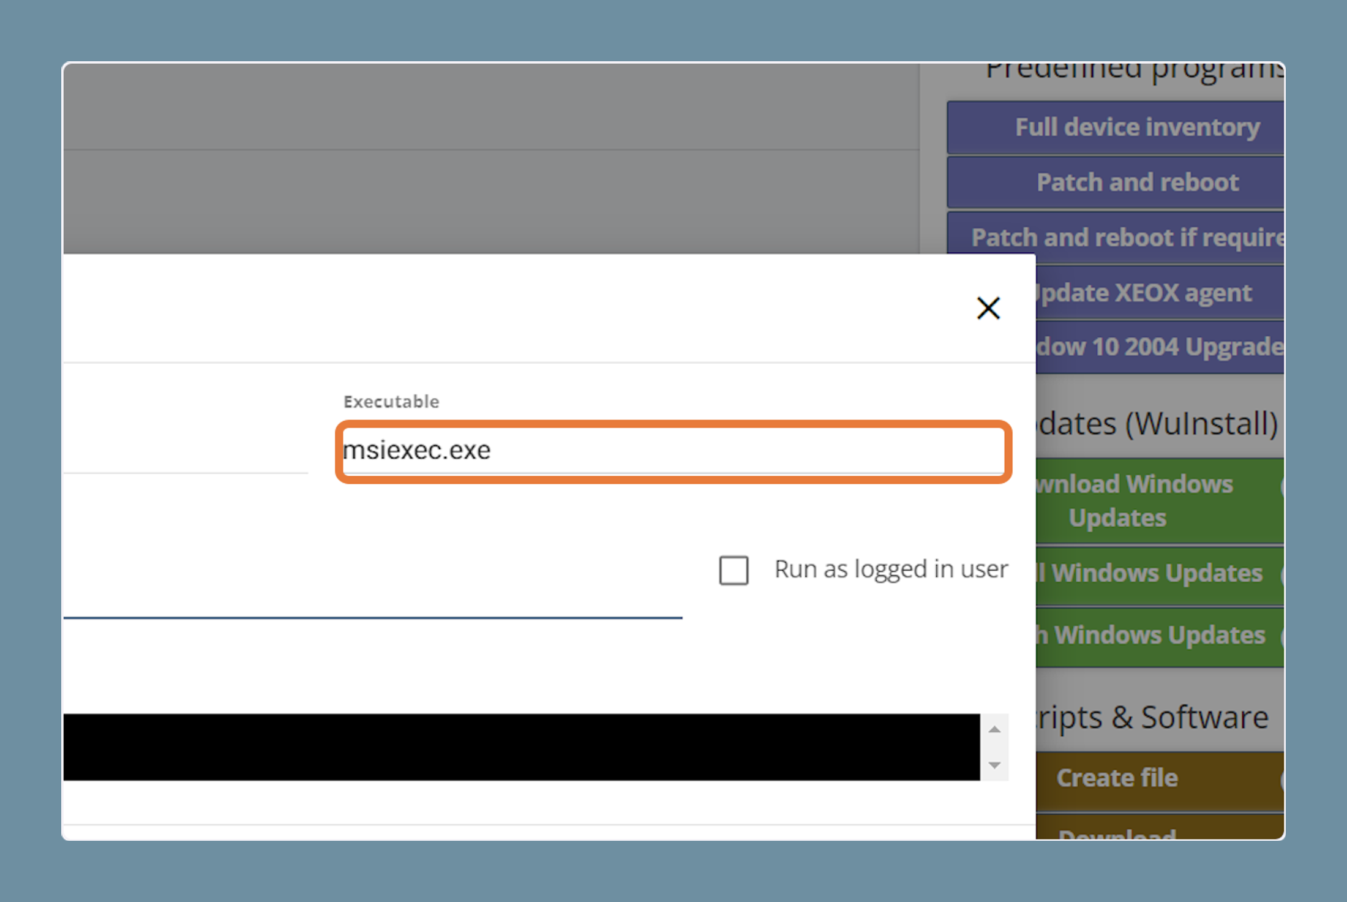Click the scroll up arrow of the black text area
Screen dimensions: 1347x902
pos(994,729)
